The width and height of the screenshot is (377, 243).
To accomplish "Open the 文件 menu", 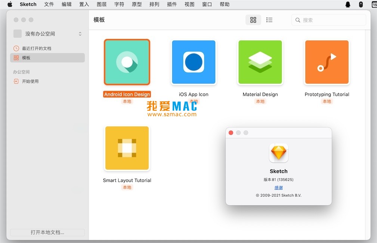I will point(49,4).
